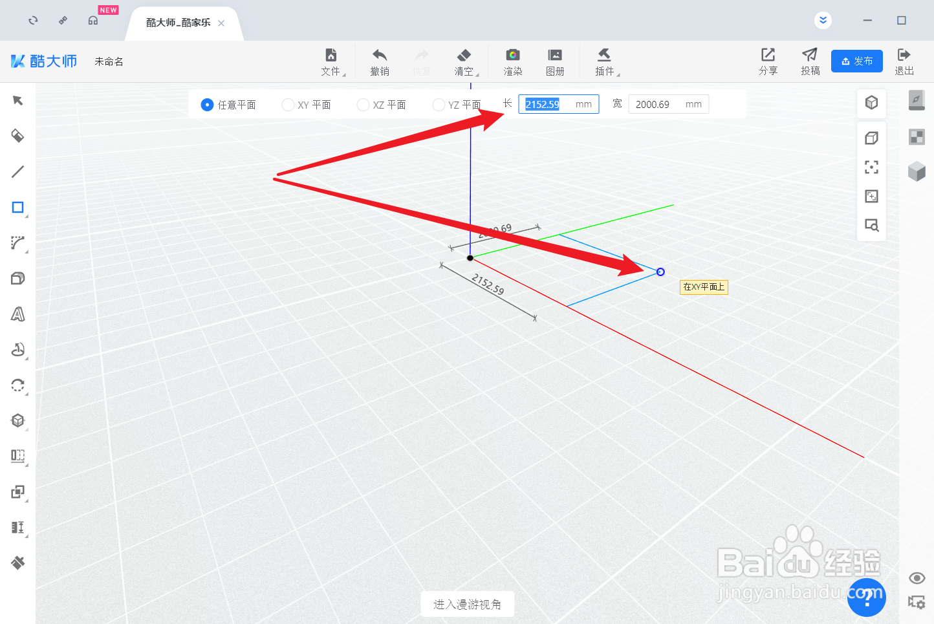The image size is (934, 624).
Task: Toggle the eye visibility icon
Action: tap(917, 578)
